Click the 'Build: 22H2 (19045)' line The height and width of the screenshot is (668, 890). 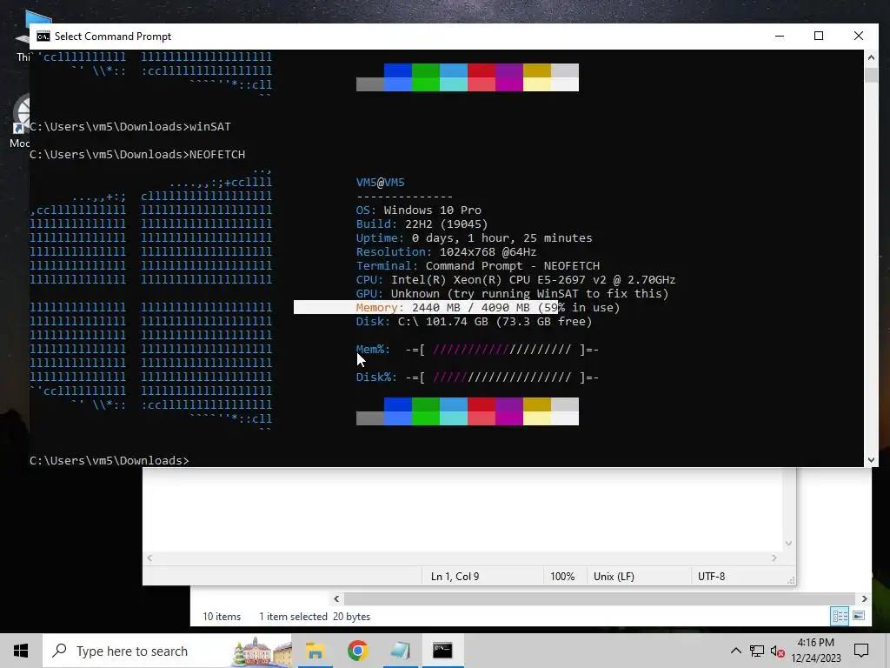[422, 224]
